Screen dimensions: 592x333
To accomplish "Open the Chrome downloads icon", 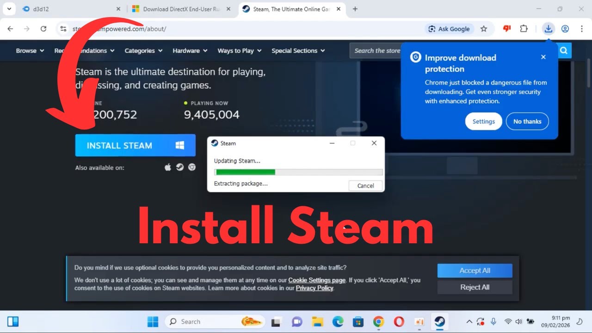I will (548, 29).
